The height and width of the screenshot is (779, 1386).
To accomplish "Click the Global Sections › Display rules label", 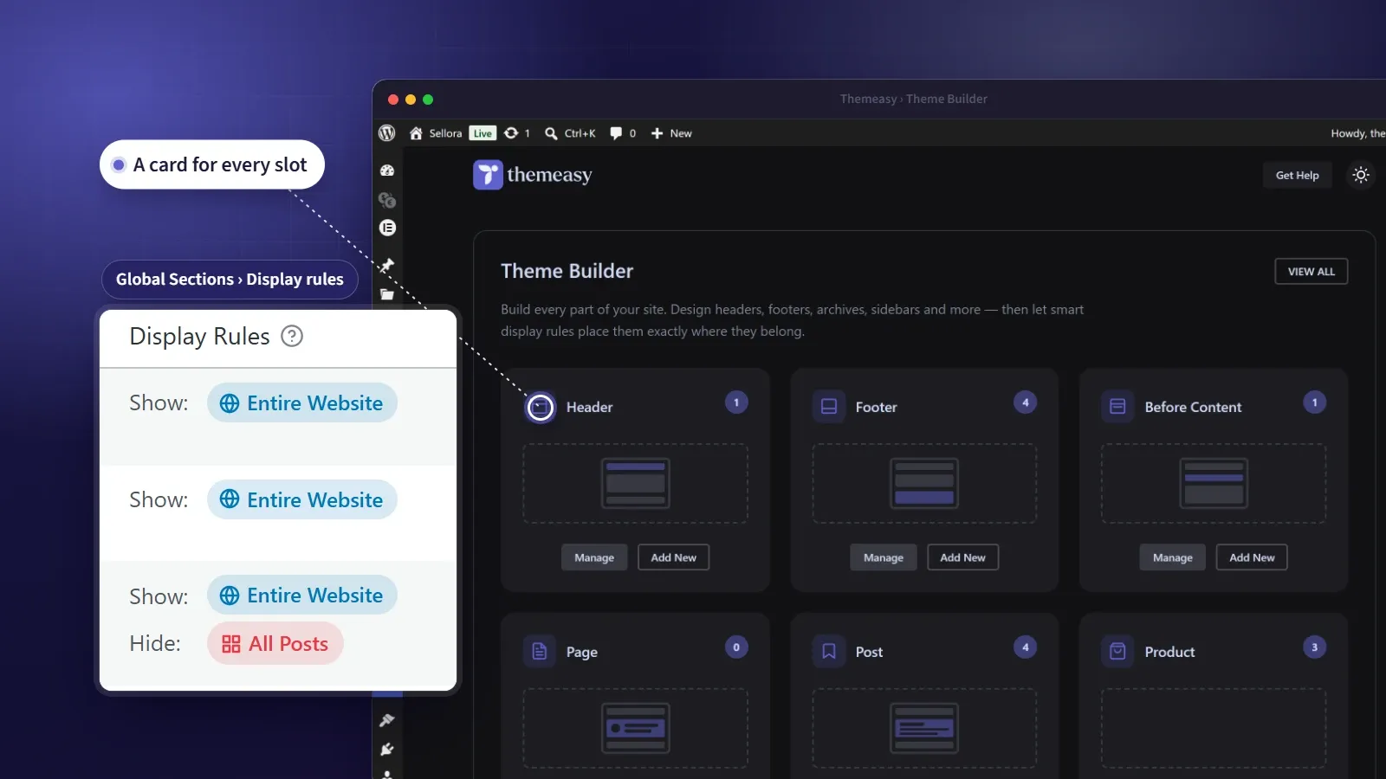I will (x=230, y=280).
